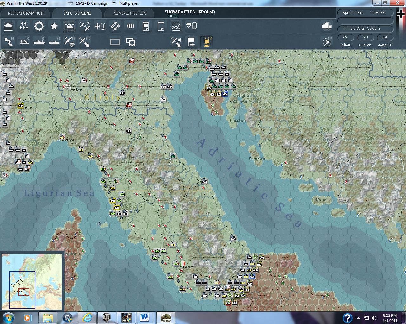
Task: Select Rail mode F2 icon
Action: tap(24, 42)
